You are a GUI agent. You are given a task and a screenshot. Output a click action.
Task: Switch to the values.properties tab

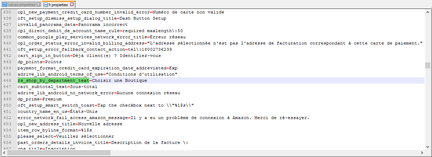[21, 4]
